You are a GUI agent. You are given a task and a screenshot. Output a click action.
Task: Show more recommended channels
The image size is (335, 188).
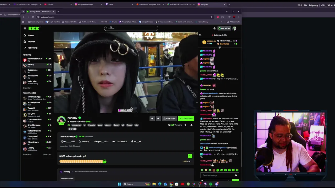pos(27,154)
